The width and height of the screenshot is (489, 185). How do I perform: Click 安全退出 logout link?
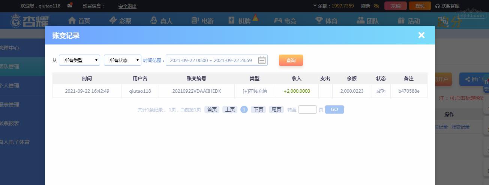[127, 6]
